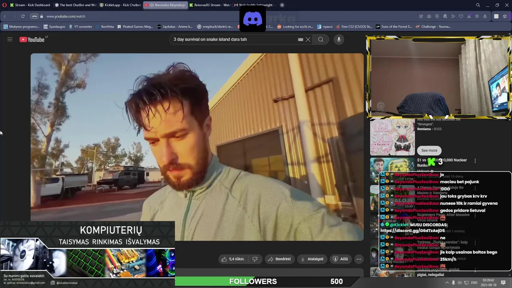The width and height of the screenshot is (512, 288).
Task: Open the extensions cube icon
Action: (505, 16)
